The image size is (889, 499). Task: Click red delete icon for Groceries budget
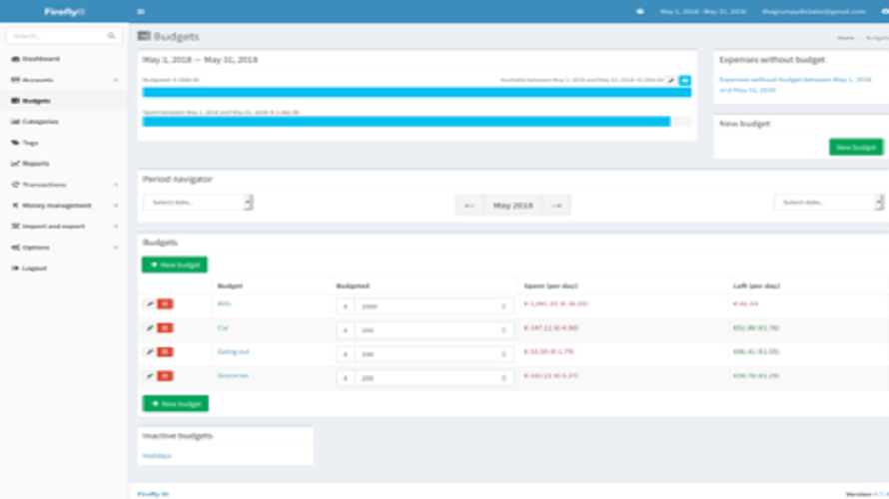pos(165,376)
